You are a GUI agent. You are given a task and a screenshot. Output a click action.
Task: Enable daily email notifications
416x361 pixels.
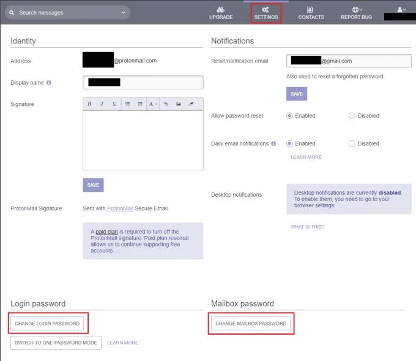pyautogui.click(x=289, y=143)
